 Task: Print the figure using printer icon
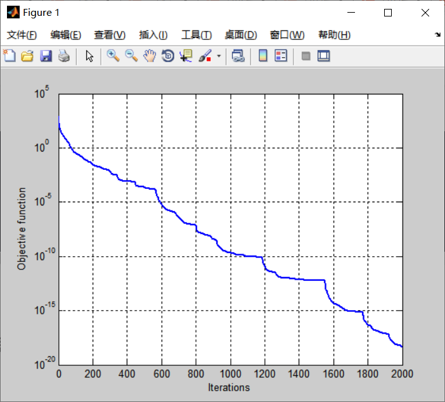click(x=64, y=56)
